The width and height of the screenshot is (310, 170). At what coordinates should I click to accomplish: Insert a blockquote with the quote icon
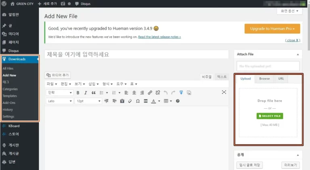click(x=94, y=93)
